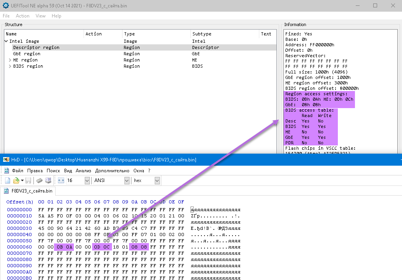
Task: Click the Open disk icon in HxD toolbar
Action: [x=48, y=180]
